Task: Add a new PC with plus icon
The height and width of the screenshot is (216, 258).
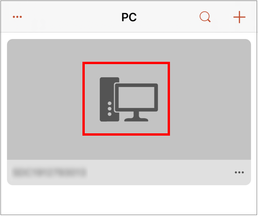Action: 239,17
